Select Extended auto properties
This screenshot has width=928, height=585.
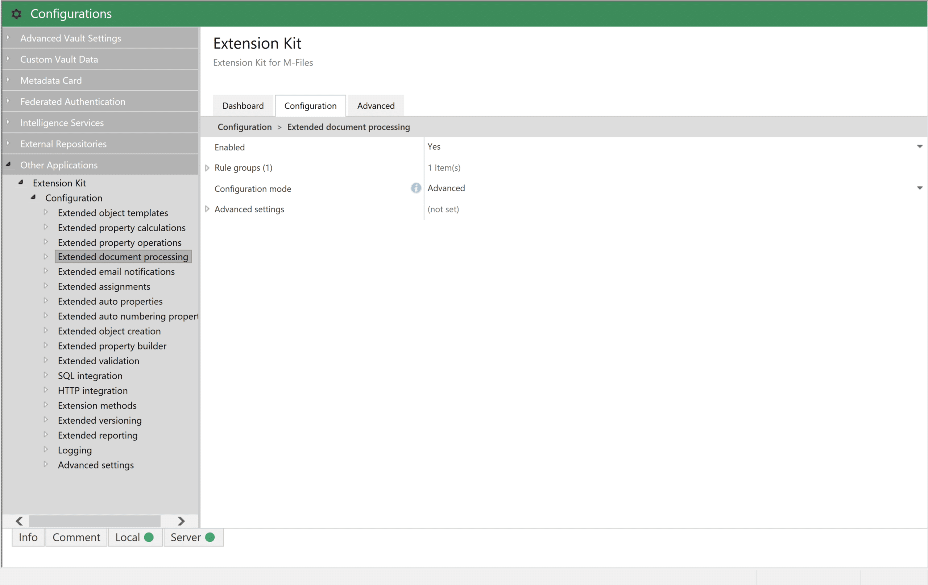tap(110, 301)
